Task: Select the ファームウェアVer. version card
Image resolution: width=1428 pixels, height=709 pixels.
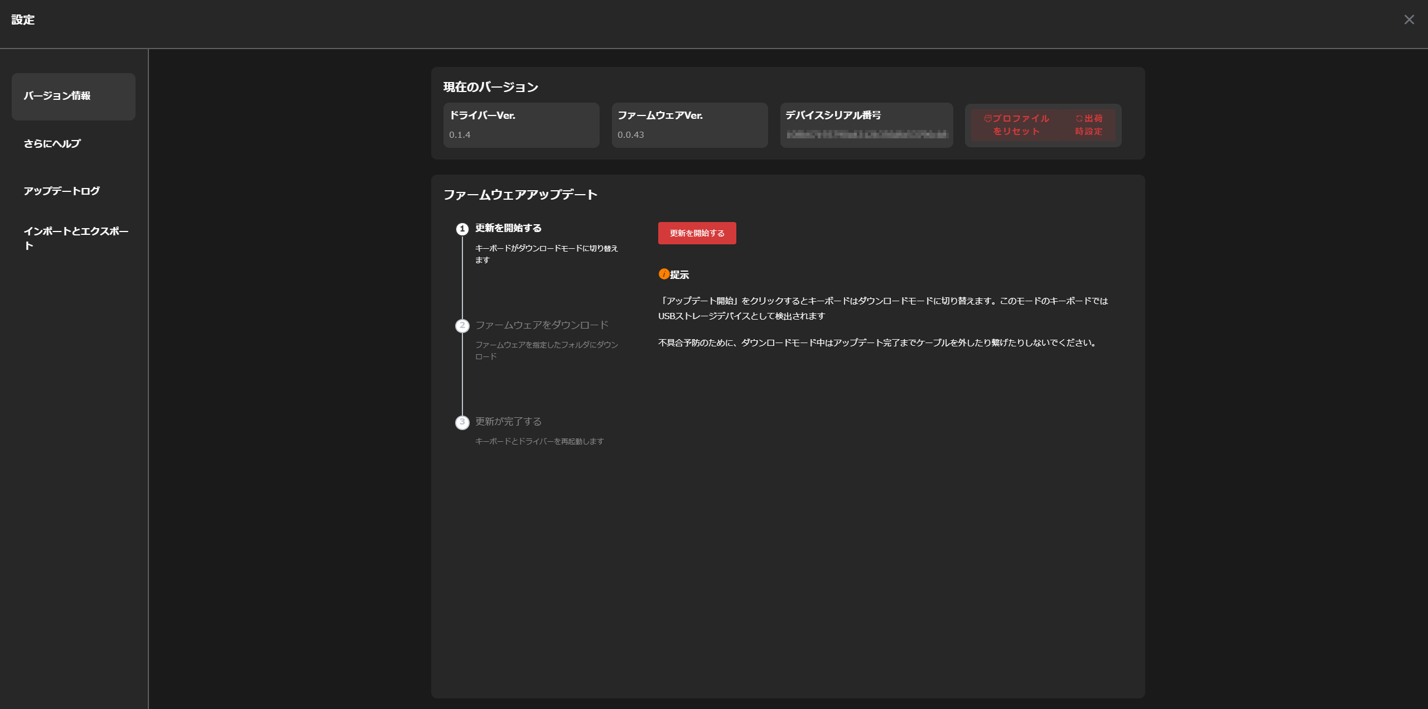Action: (689, 125)
